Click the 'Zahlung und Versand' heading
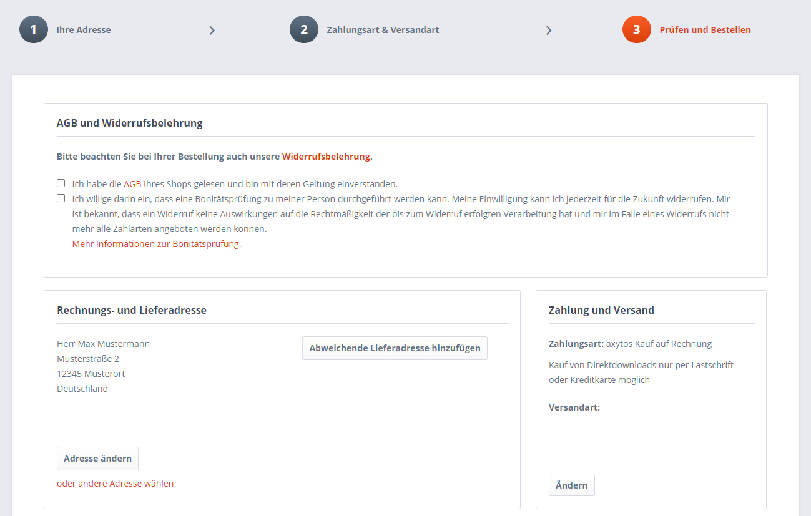The height and width of the screenshot is (516, 811). tap(601, 310)
